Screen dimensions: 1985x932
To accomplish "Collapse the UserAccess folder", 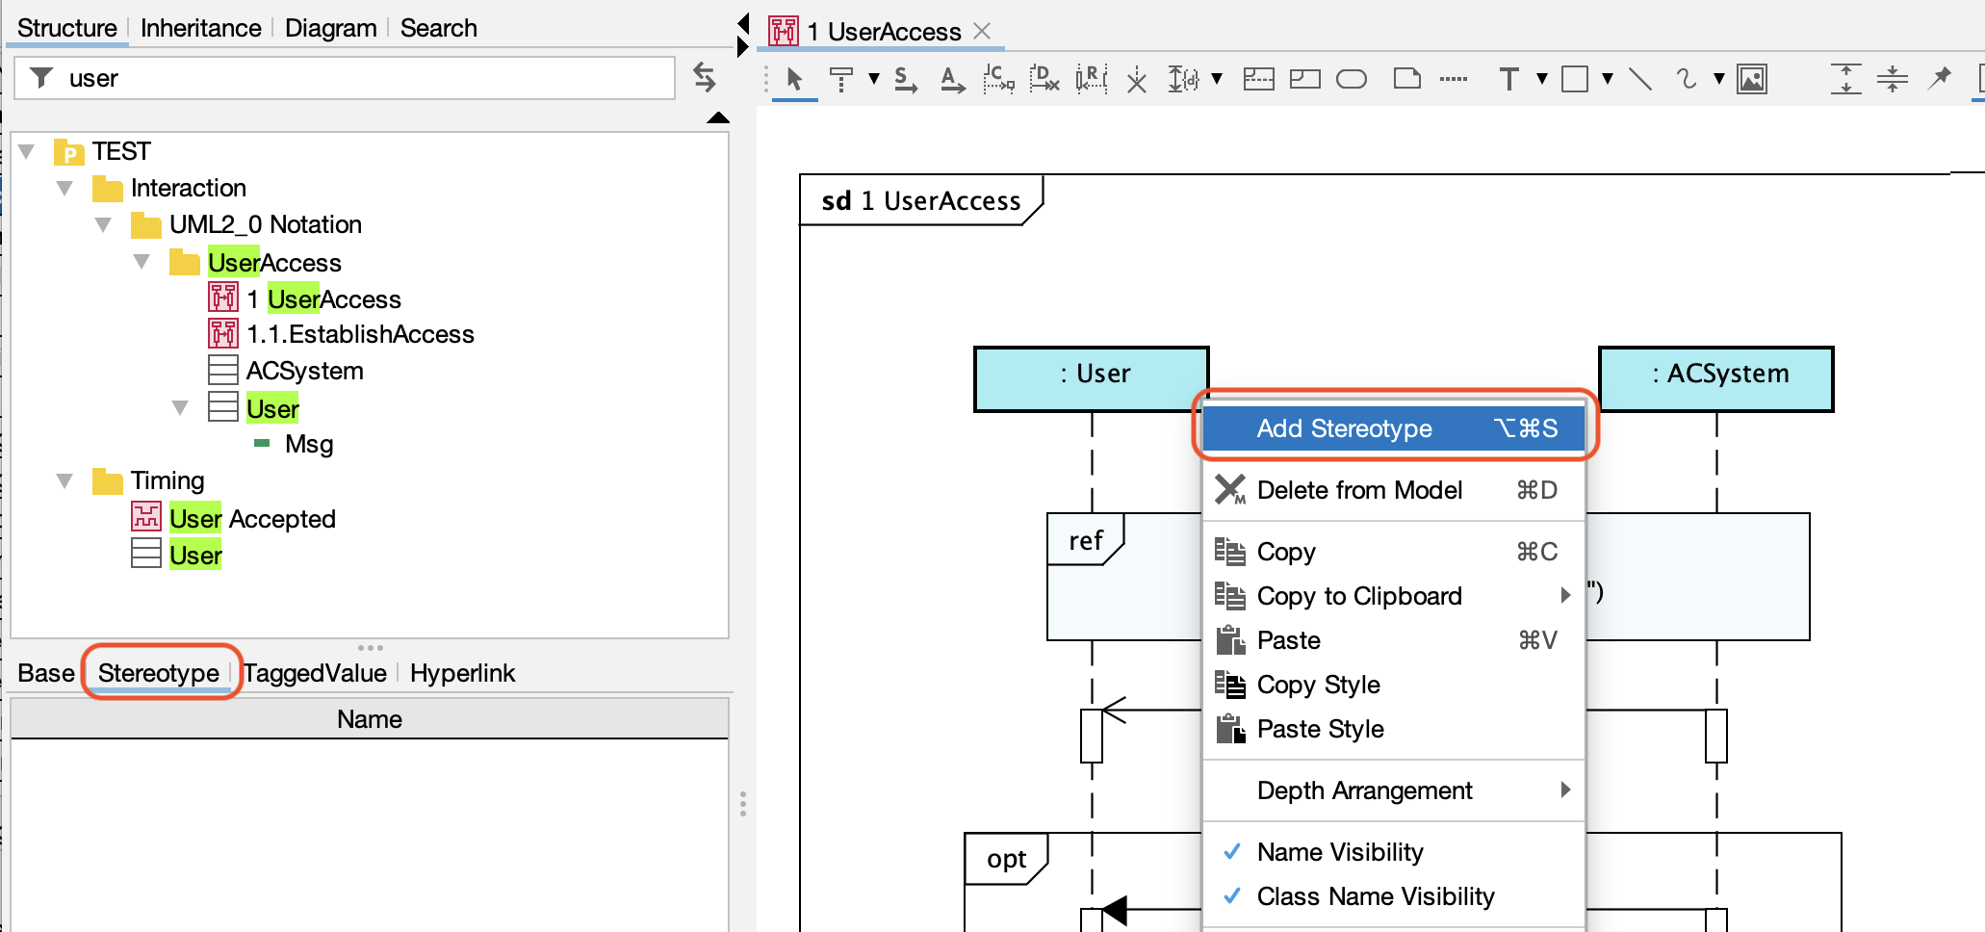I will pyautogui.click(x=142, y=262).
